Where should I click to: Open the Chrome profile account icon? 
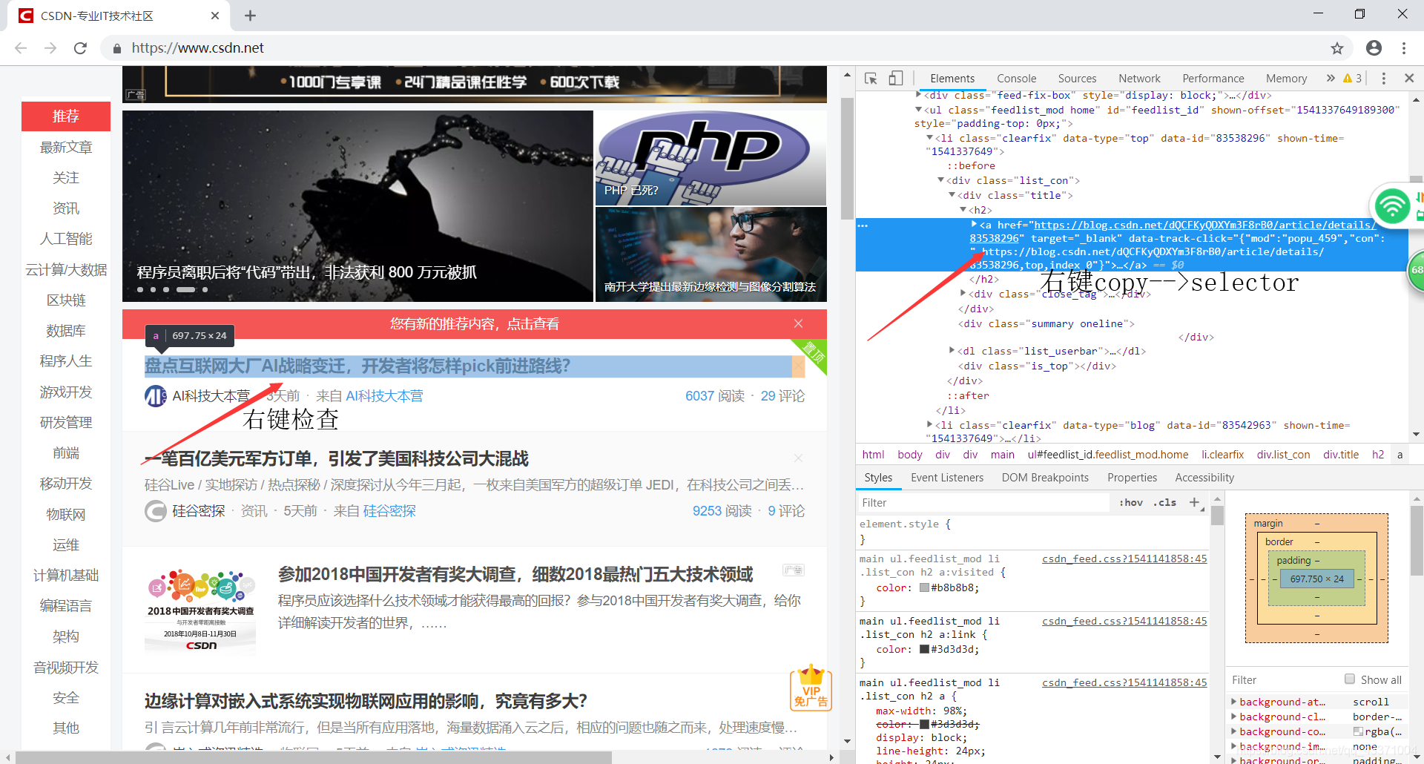click(1374, 48)
